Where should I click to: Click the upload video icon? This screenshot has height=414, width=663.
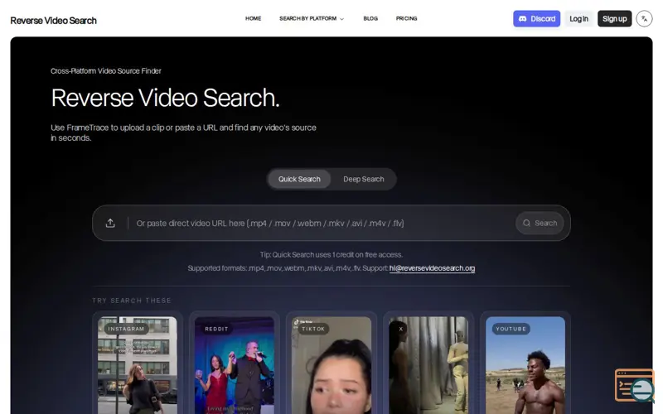click(110, 223)
